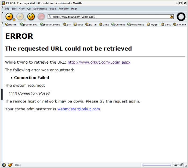188x168 pixels.
Task: Go back with the Back arrow button
Action: (x=9, y=16)
